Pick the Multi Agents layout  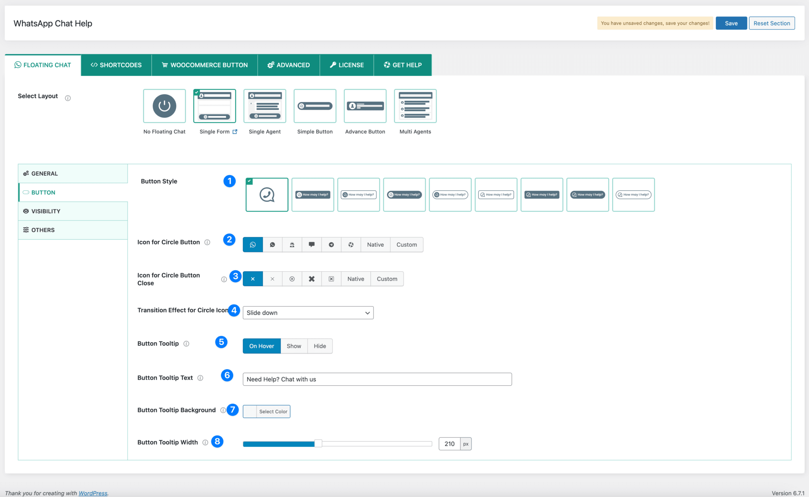(415, 106)
